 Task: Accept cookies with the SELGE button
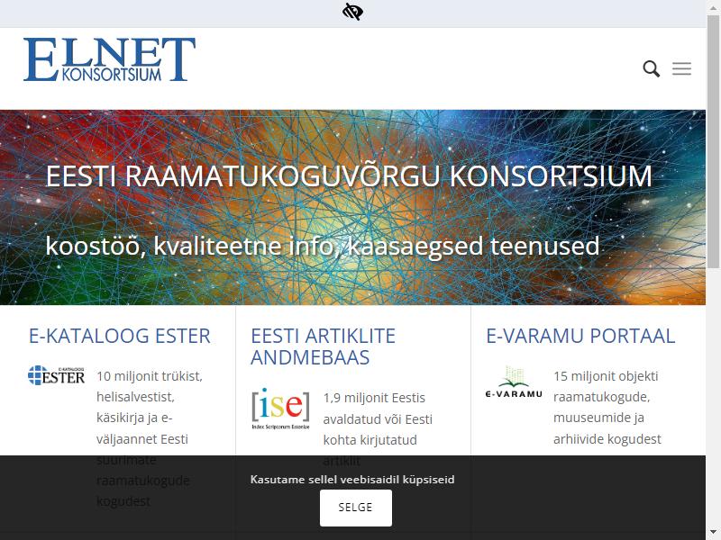point(356,508)
